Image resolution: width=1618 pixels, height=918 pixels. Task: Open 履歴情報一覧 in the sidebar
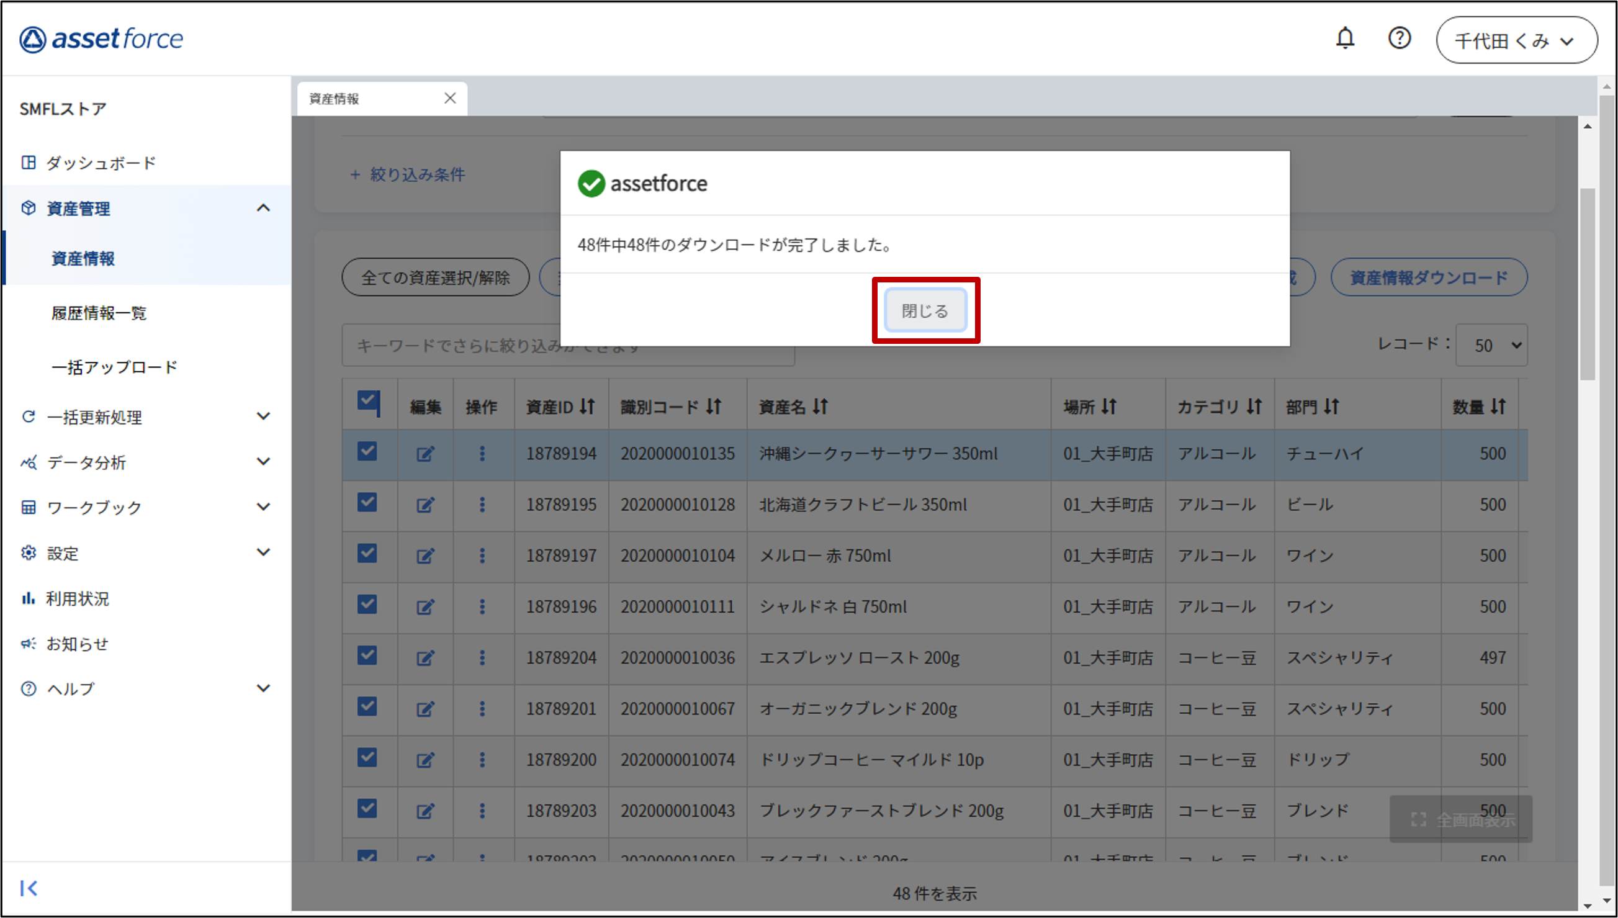tap(99, 313)
